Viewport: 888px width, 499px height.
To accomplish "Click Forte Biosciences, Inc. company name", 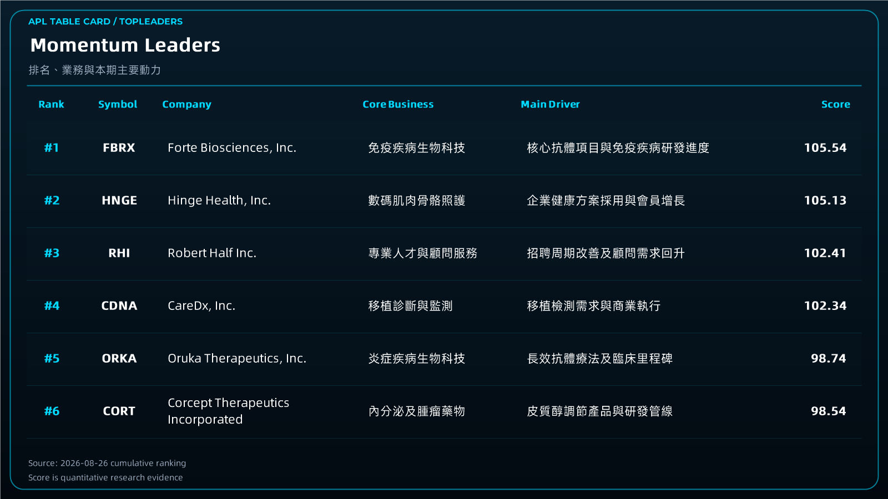I will click(232, 148).
